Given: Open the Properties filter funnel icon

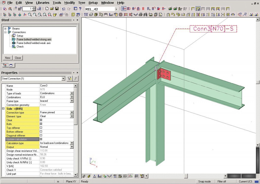Looking at the screenshot, I should pyautogui.click(x=69, y=79).
